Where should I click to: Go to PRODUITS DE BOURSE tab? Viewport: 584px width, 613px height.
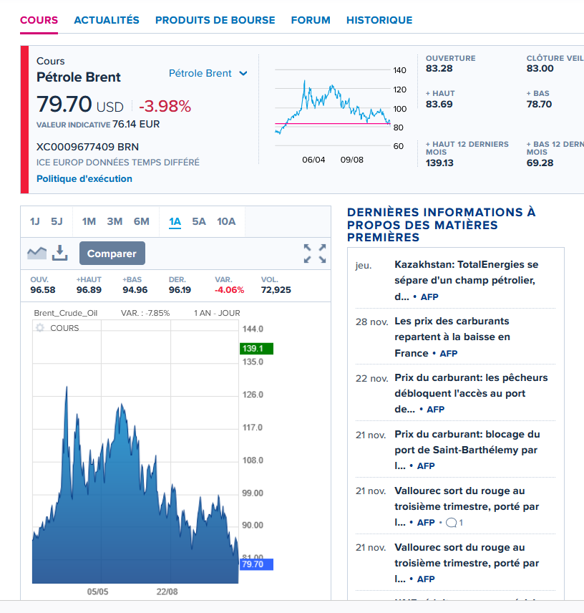215,20
